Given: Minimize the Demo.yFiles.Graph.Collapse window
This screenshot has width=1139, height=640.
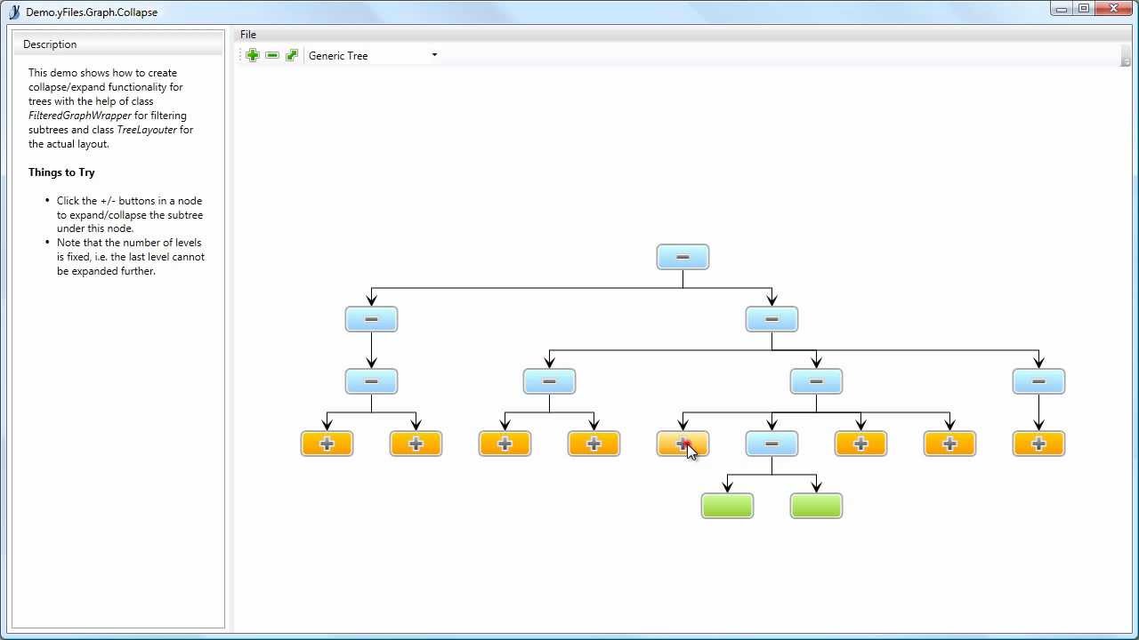Looking at the screenshot, I should point(1061,9).
